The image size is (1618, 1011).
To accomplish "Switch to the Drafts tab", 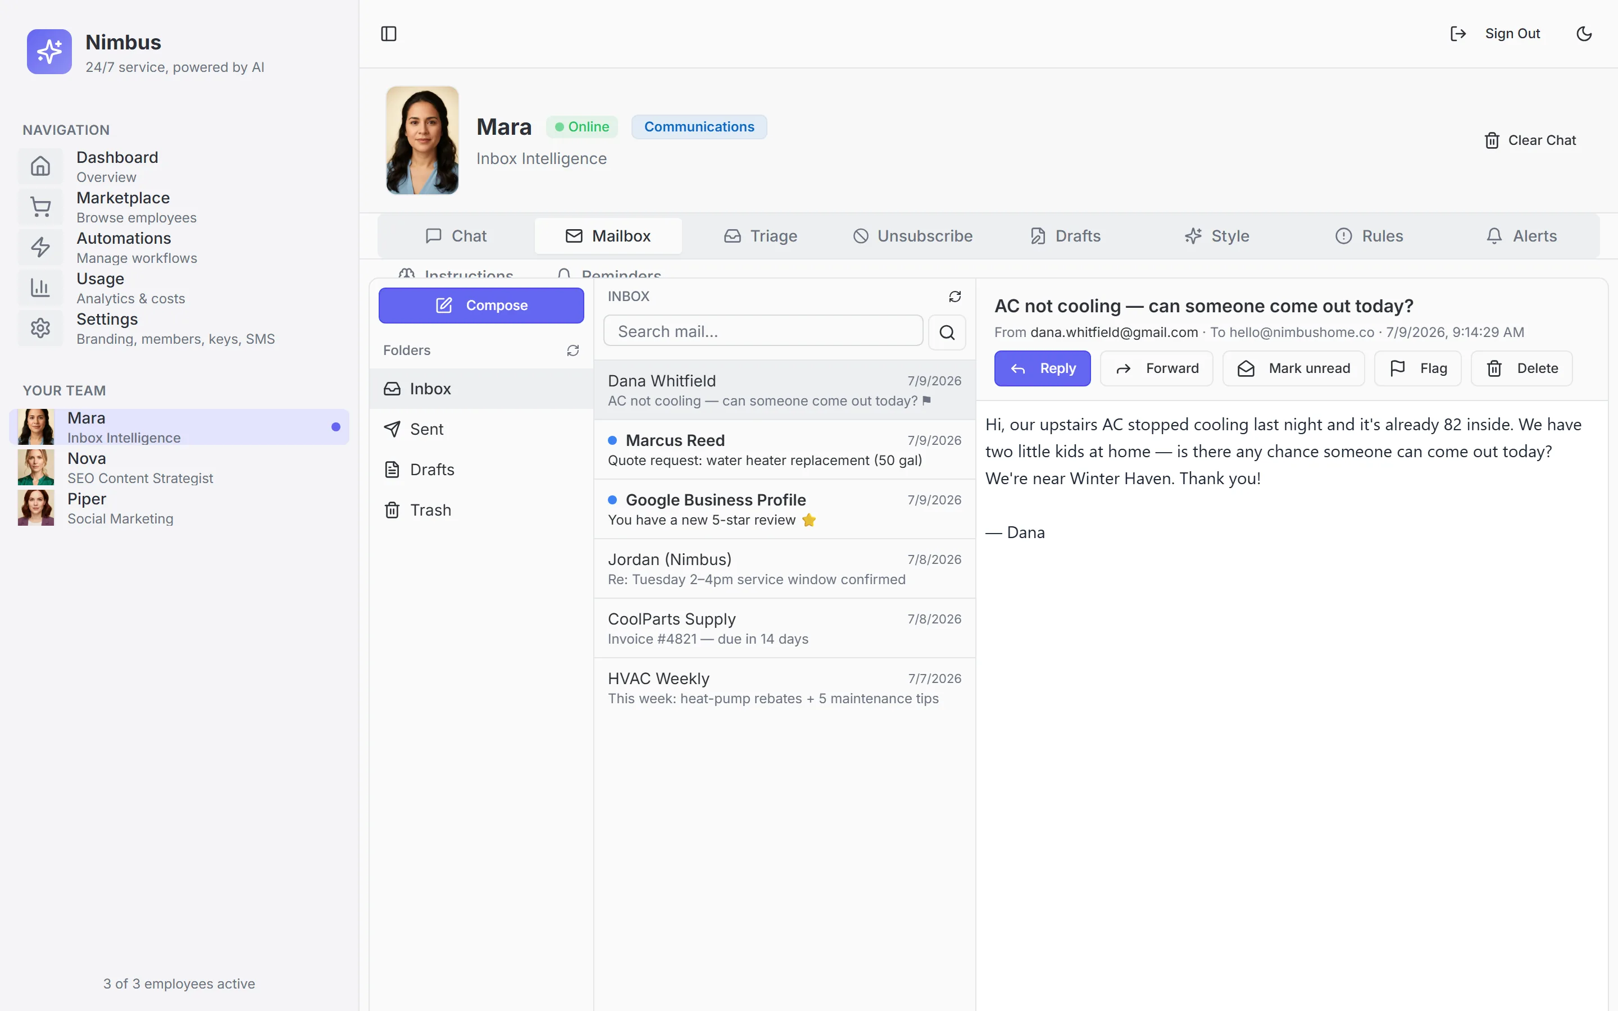I will (x=1065, y=236).
